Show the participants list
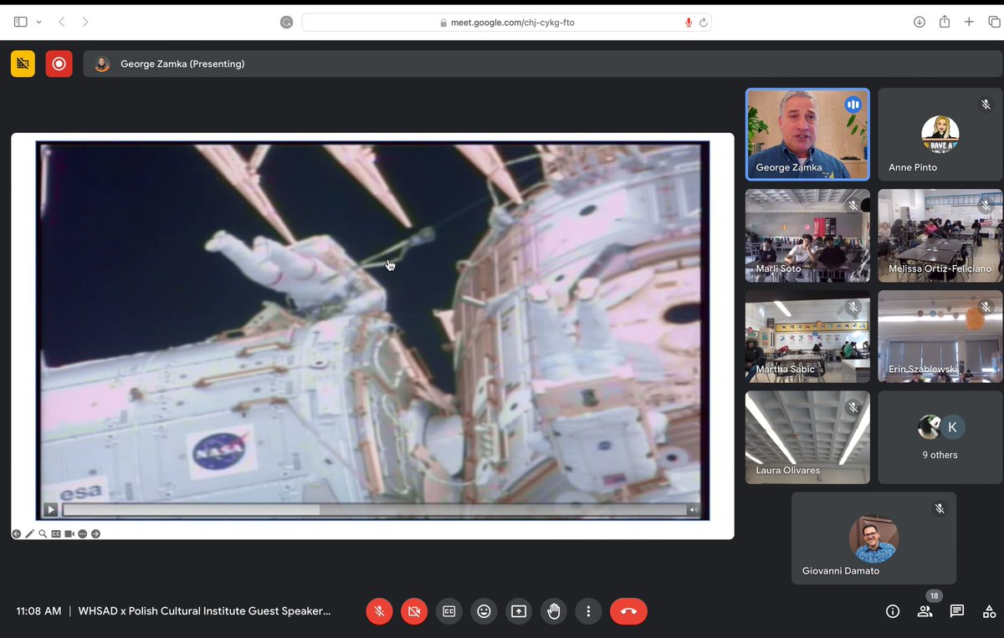1004x638 pixels. point(925,611)
